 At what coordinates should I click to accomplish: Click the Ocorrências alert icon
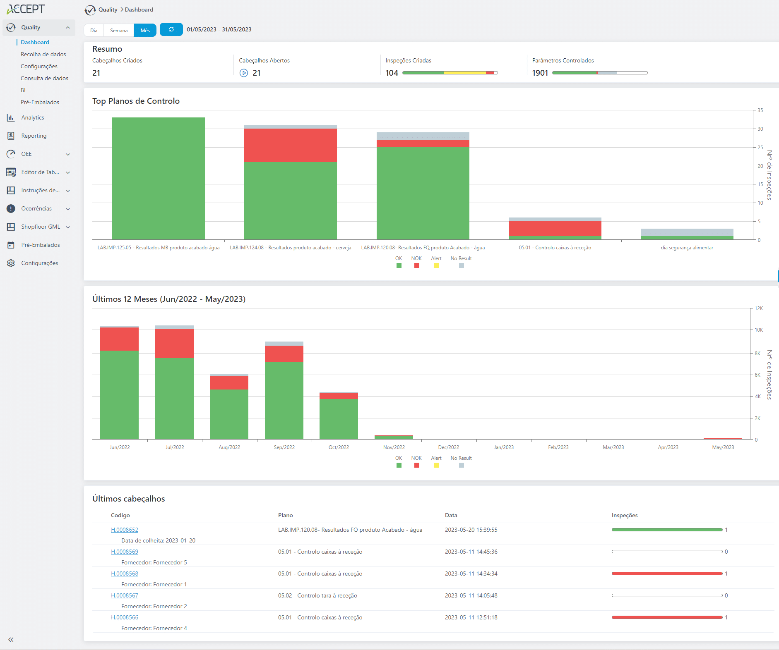11,209
